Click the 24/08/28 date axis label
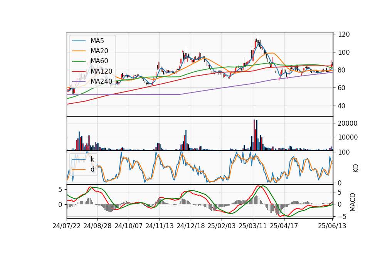The height and width of the screenshot is (266, 370). (x=98, y=226)
